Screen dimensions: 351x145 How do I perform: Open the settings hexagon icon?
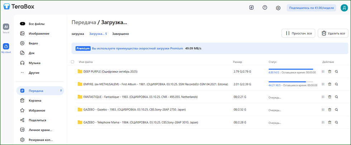278,8
